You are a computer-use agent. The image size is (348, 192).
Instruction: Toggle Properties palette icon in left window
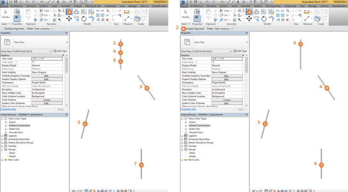(17, 19)
